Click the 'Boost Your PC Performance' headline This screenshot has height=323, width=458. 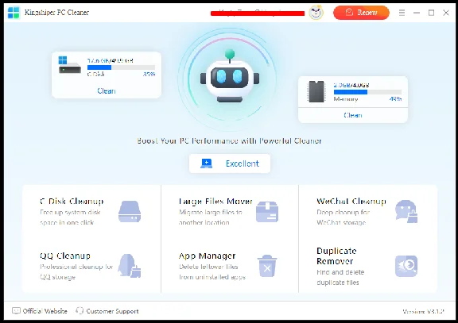tap(229, 140)
